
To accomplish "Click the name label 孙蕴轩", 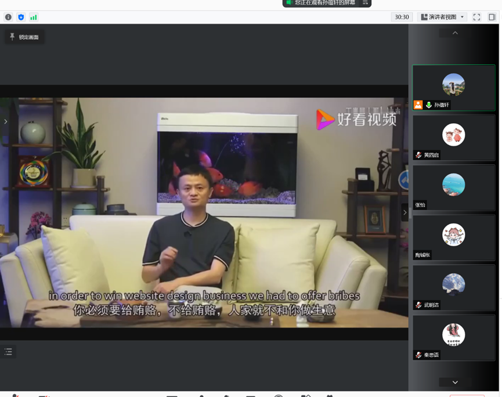I will (442, 105).
